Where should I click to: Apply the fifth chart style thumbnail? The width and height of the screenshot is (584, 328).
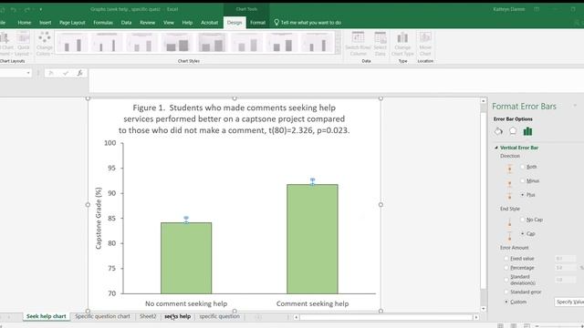click(212, 43)
